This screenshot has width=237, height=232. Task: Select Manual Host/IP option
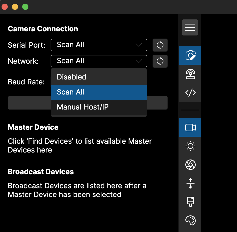pos(99,107)
